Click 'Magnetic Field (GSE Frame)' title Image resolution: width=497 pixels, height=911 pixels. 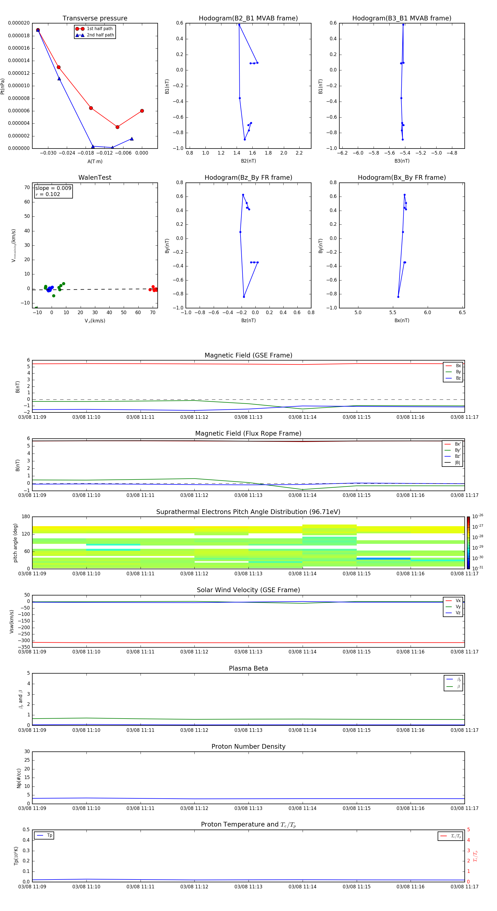tap(248, 355)
